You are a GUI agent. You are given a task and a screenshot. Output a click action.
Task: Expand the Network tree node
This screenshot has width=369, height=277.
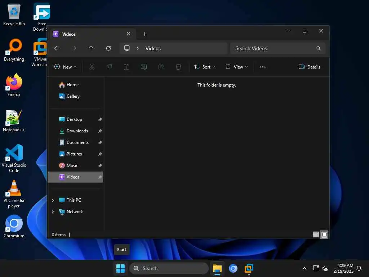tap(53, 212)
